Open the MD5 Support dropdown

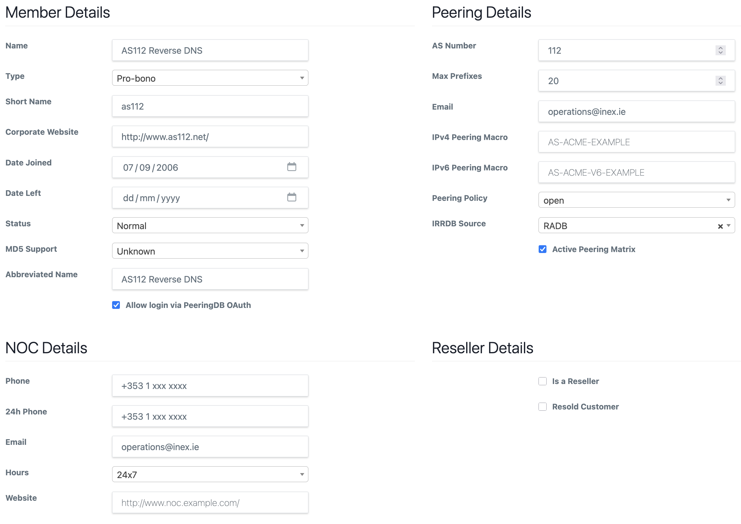pyautogui.click(x=210, y=251)
